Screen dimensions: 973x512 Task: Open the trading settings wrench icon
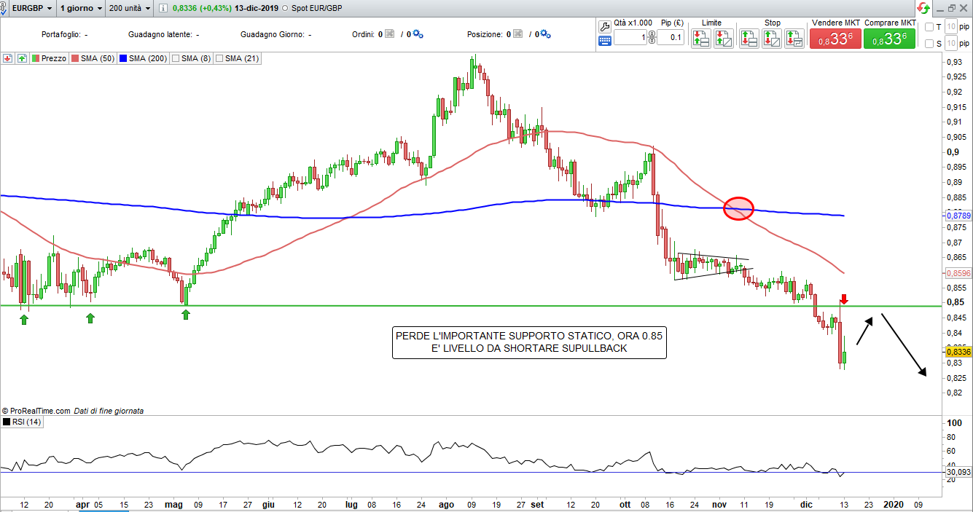click(x=604, y=25)
